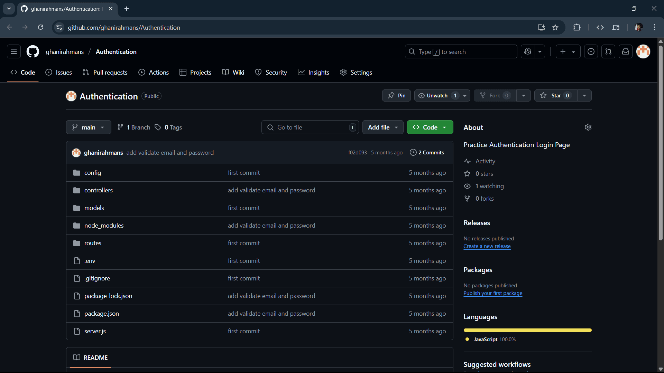This screenshot has height=373, width=664.
Task: Open the tab search dropdown arrow
Action: coord(9,9)
